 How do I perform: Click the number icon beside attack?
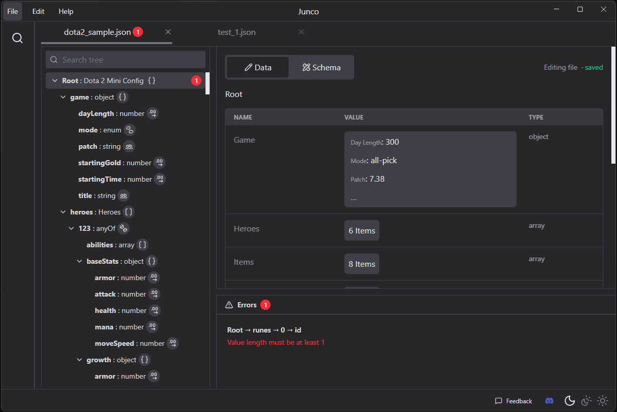tap(154, 294)
